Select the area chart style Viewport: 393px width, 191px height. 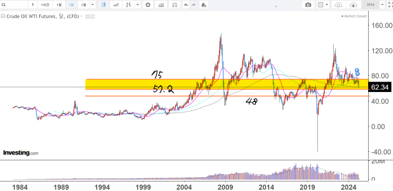tap(116, 5)
